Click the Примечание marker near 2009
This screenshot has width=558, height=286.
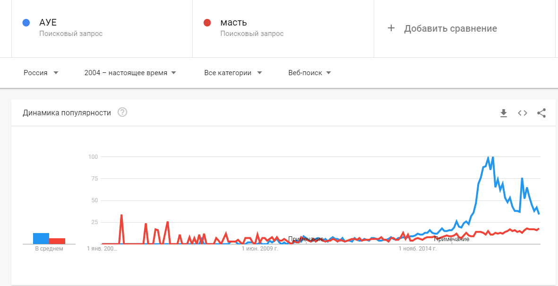coord(306,239)
